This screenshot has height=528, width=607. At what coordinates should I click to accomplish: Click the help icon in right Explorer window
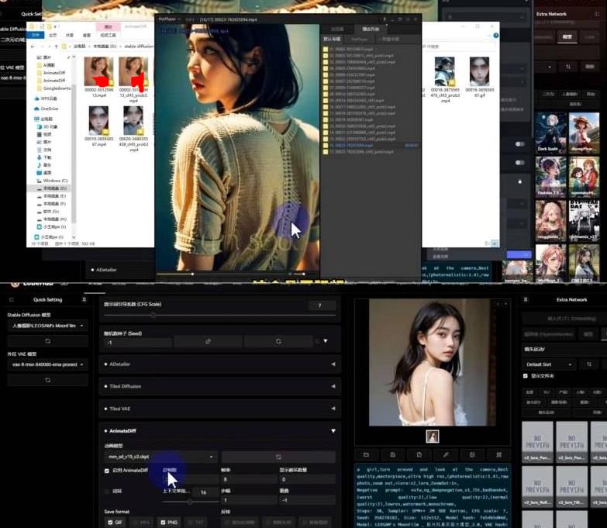pyautogui.click(x=495, y=36)
